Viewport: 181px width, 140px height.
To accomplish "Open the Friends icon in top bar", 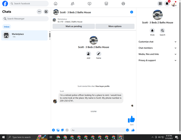I will [x=72, y=4].
